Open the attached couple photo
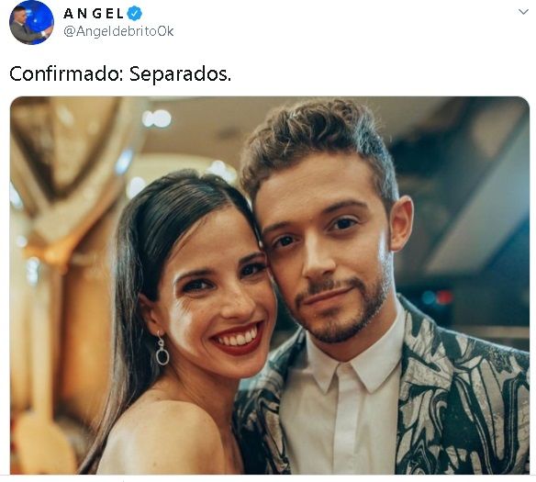Screen dimensions: 536x482 click(270, 286)
